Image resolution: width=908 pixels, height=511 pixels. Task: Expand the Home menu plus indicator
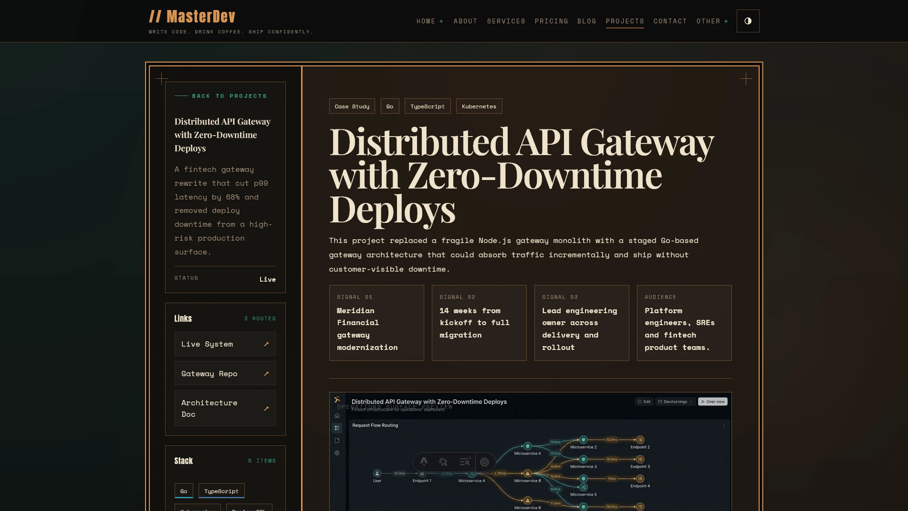click(441, 21)
